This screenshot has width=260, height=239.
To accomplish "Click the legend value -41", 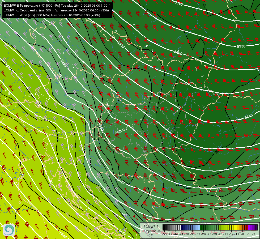I will [x=181, y=234].
